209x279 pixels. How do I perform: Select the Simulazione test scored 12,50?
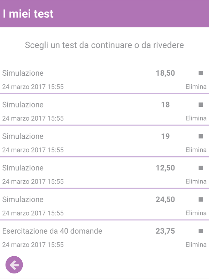(23, 168)
